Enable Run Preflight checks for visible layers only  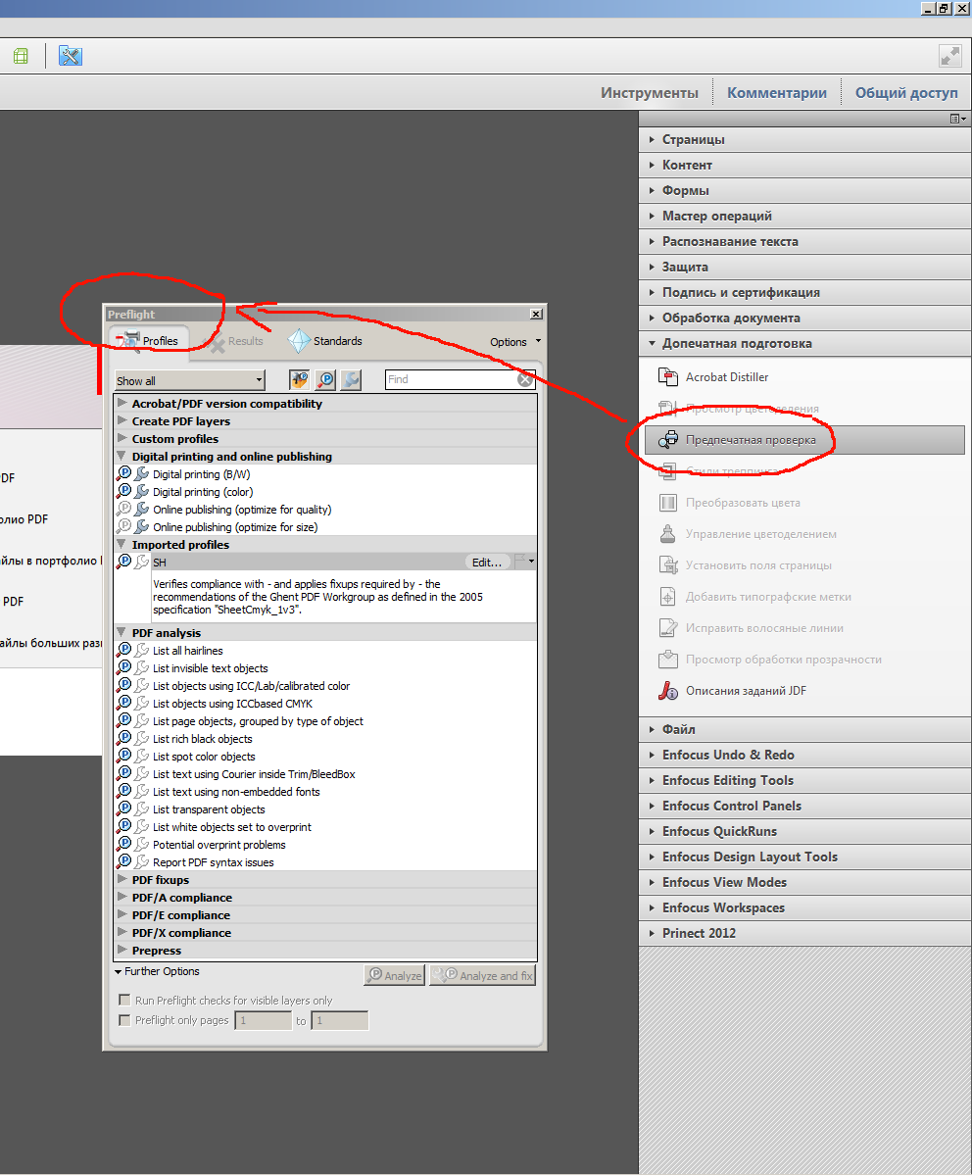[x=124, y=1001]
